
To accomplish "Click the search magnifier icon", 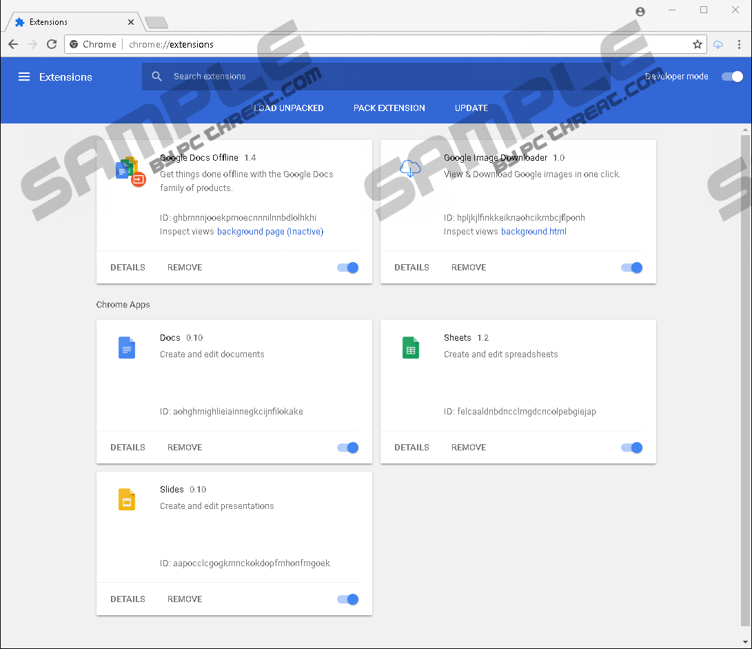I will coord(157,77).
